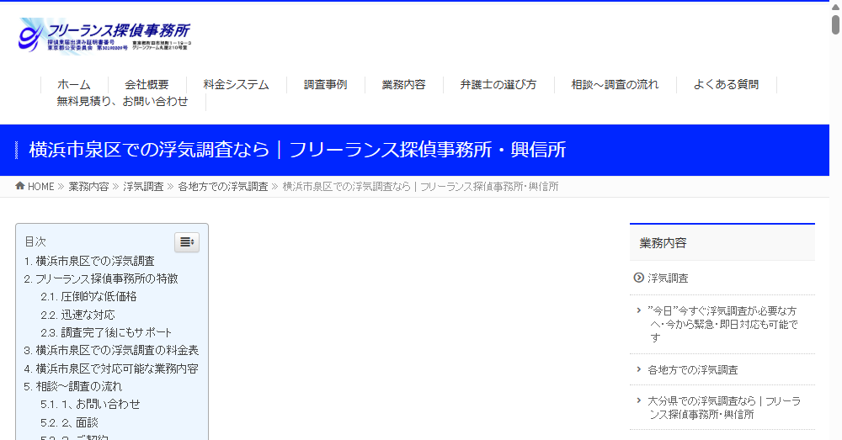Viewport: 842px width, 440px height.
Task: Open 無料見積り、お問い合わせ page
Action: point(122,101)
